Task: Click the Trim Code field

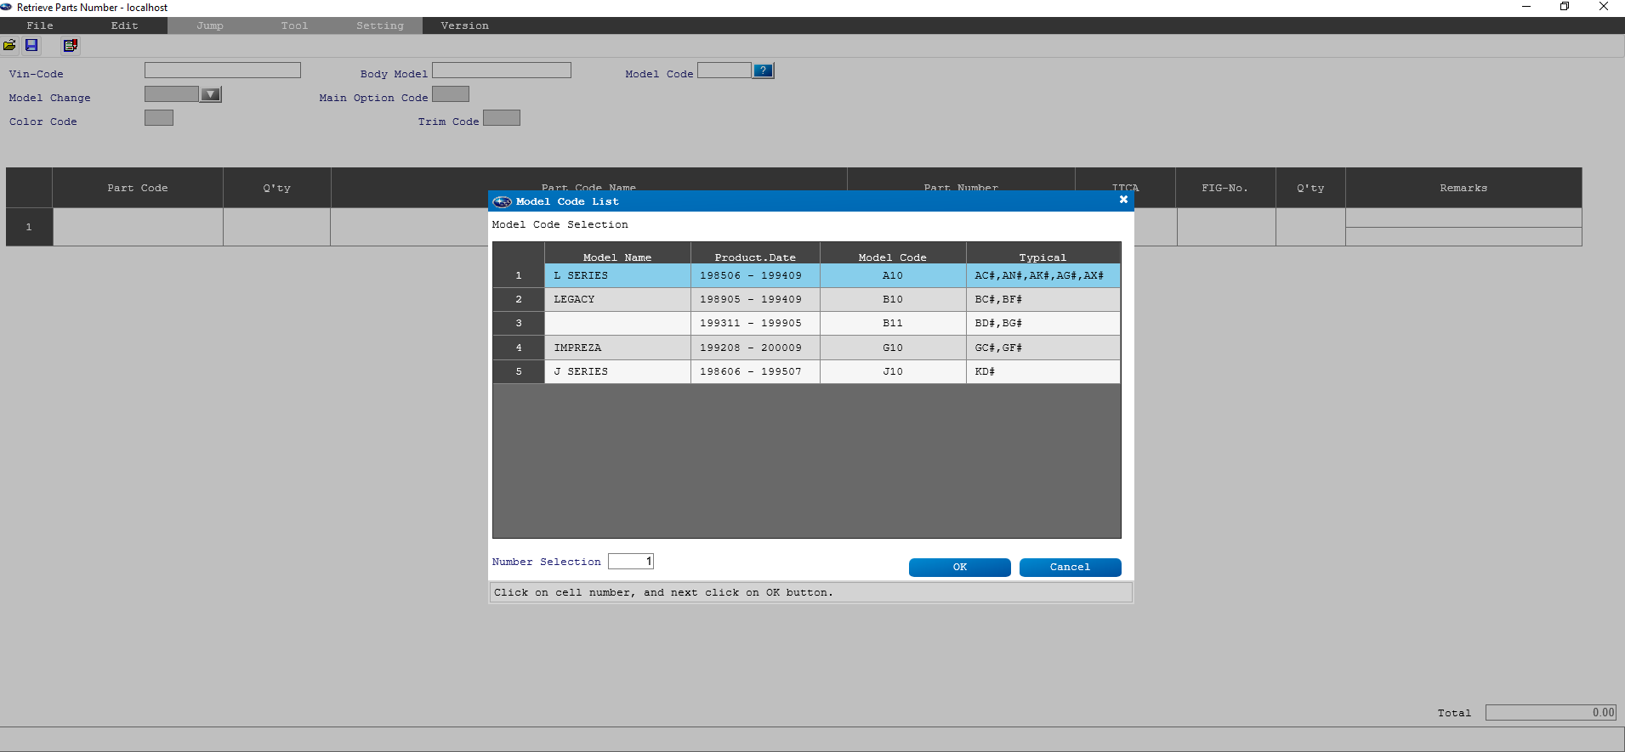Action: (x=502, y=118)
